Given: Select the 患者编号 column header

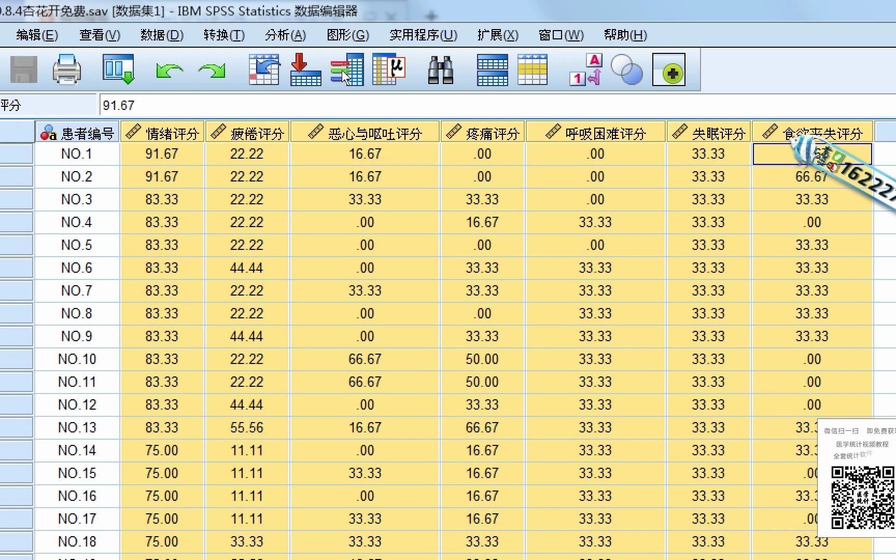Looking at the screenshot, I should click(77, 132).
